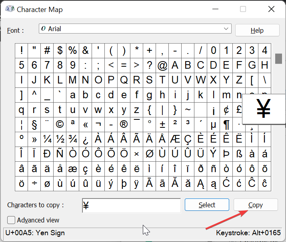Image resolution: width=286 pixels, height=242 pixels.
Task: Select the Ą capital A ogonek
Action: [200, 184]
